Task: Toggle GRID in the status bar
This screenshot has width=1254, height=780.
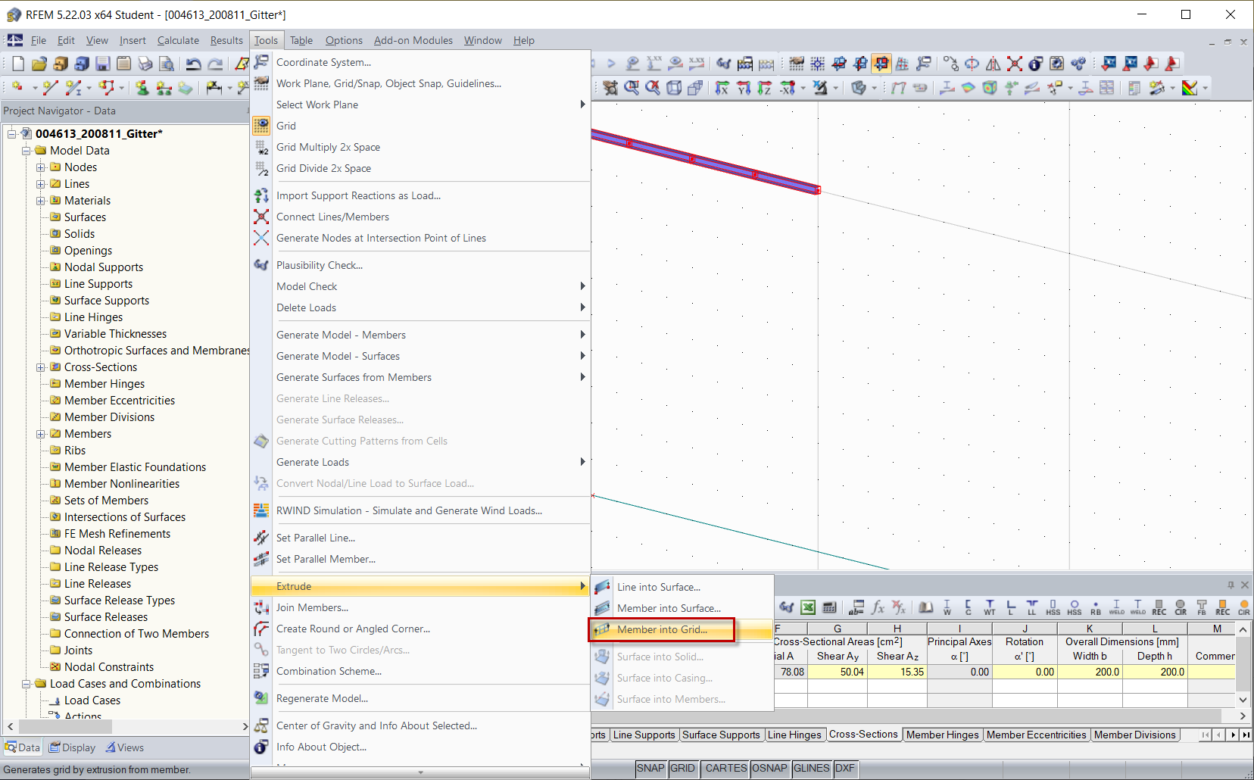Action: [x=682, y=769]
